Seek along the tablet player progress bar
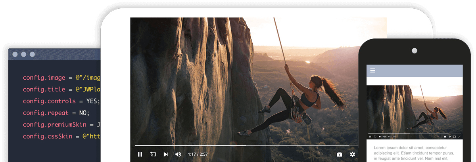Viewport: 476px width, 162px height. (x=246, y=146)
